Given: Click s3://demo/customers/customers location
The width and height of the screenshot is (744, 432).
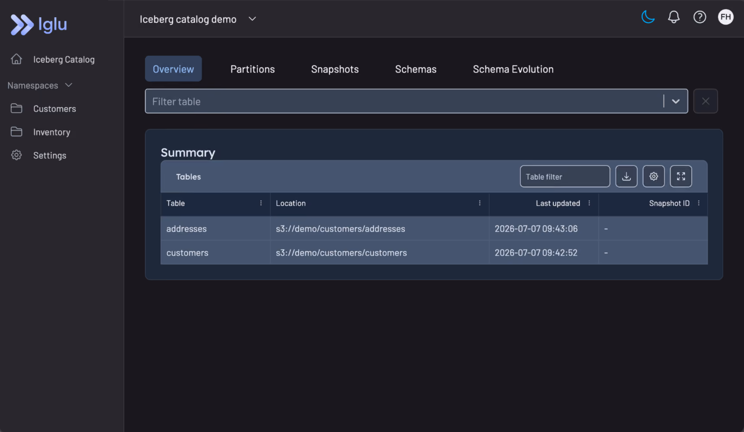Looking at the screenshot, I should pyautogui.click(x=341, y=253).
